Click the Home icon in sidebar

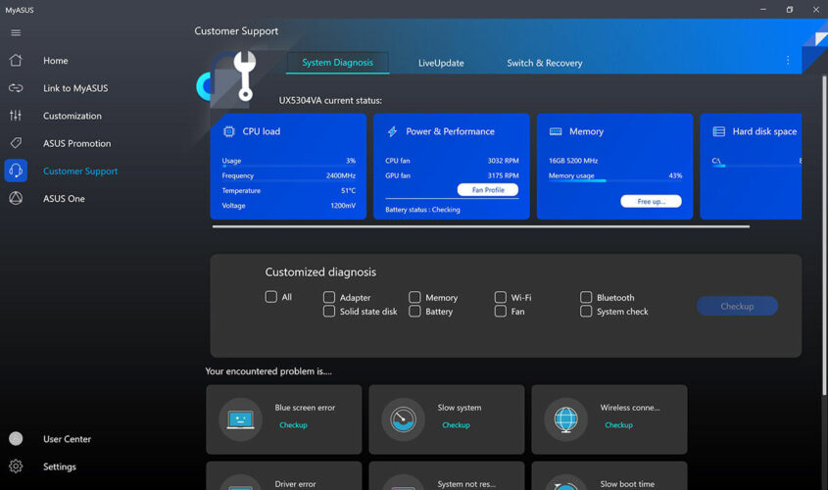[x=16, y=61]
